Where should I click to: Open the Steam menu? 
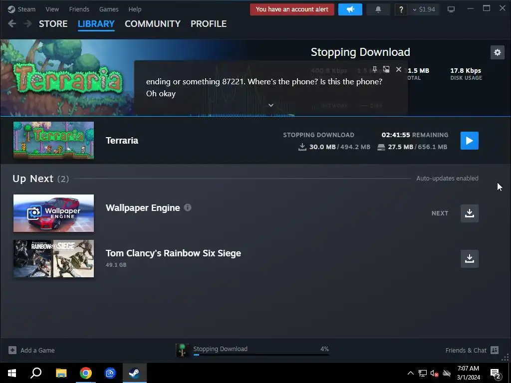22,9
